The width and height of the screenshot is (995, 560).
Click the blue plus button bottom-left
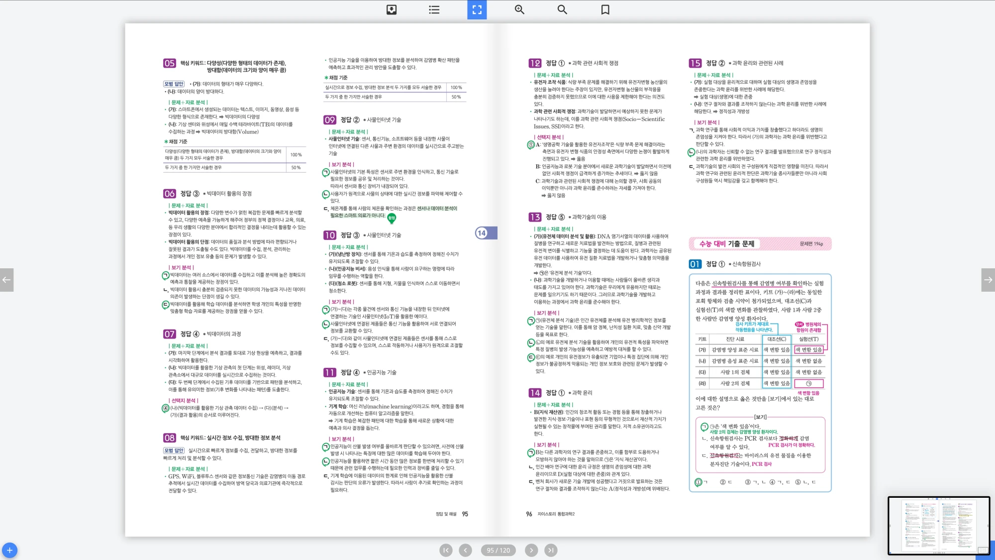(9, 550)
